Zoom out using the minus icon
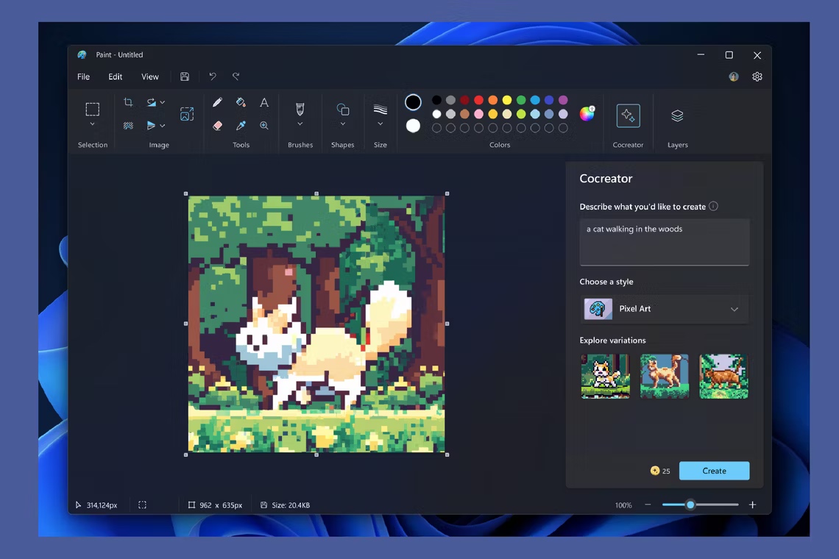This screenshot has height=559, width=839. [x=648, y=505]
